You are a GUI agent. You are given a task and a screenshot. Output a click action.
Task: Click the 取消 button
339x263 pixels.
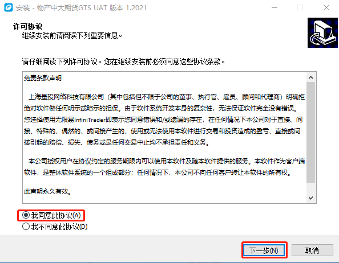(x=312, y=250)
